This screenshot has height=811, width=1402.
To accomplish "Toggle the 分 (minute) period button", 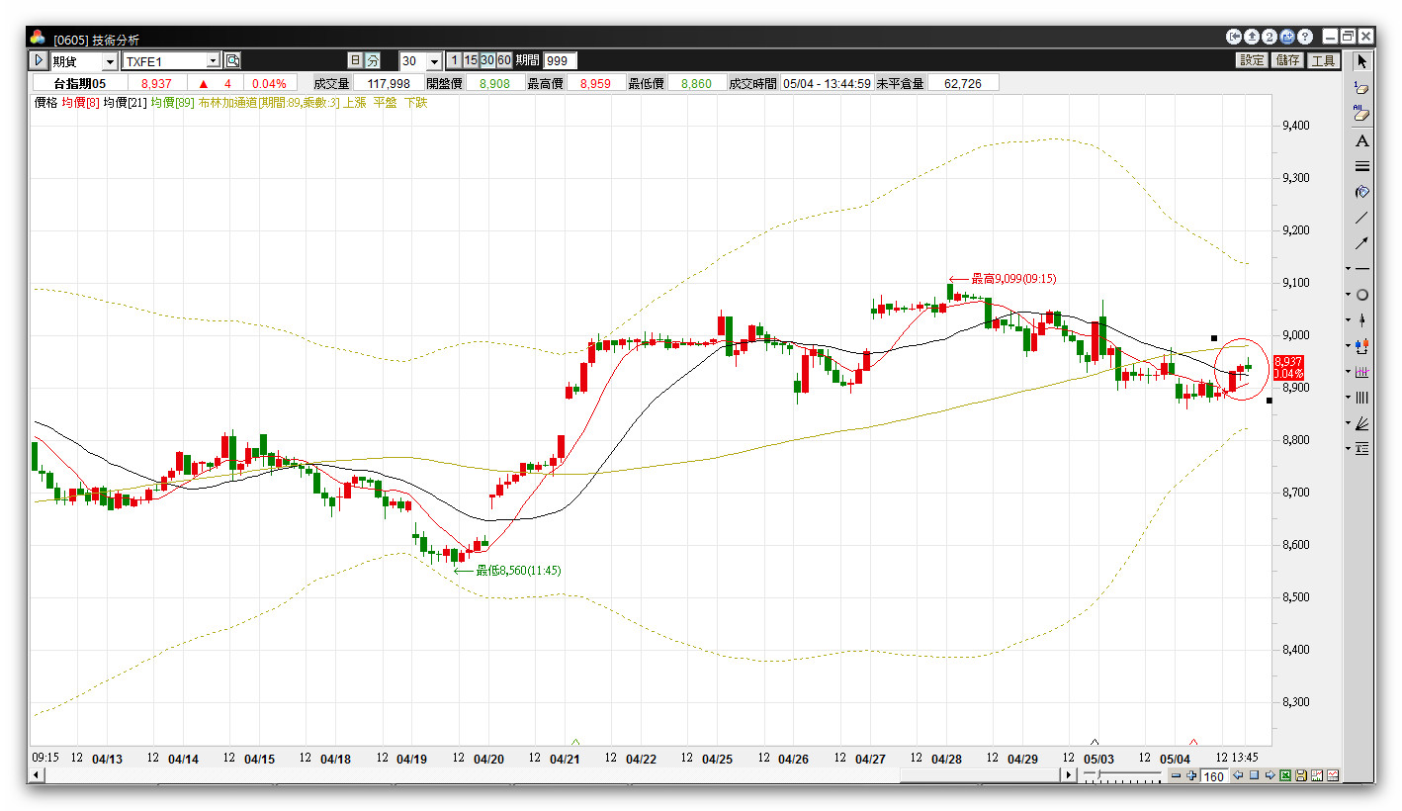I will pyautogui.click(x=373, y=61).
